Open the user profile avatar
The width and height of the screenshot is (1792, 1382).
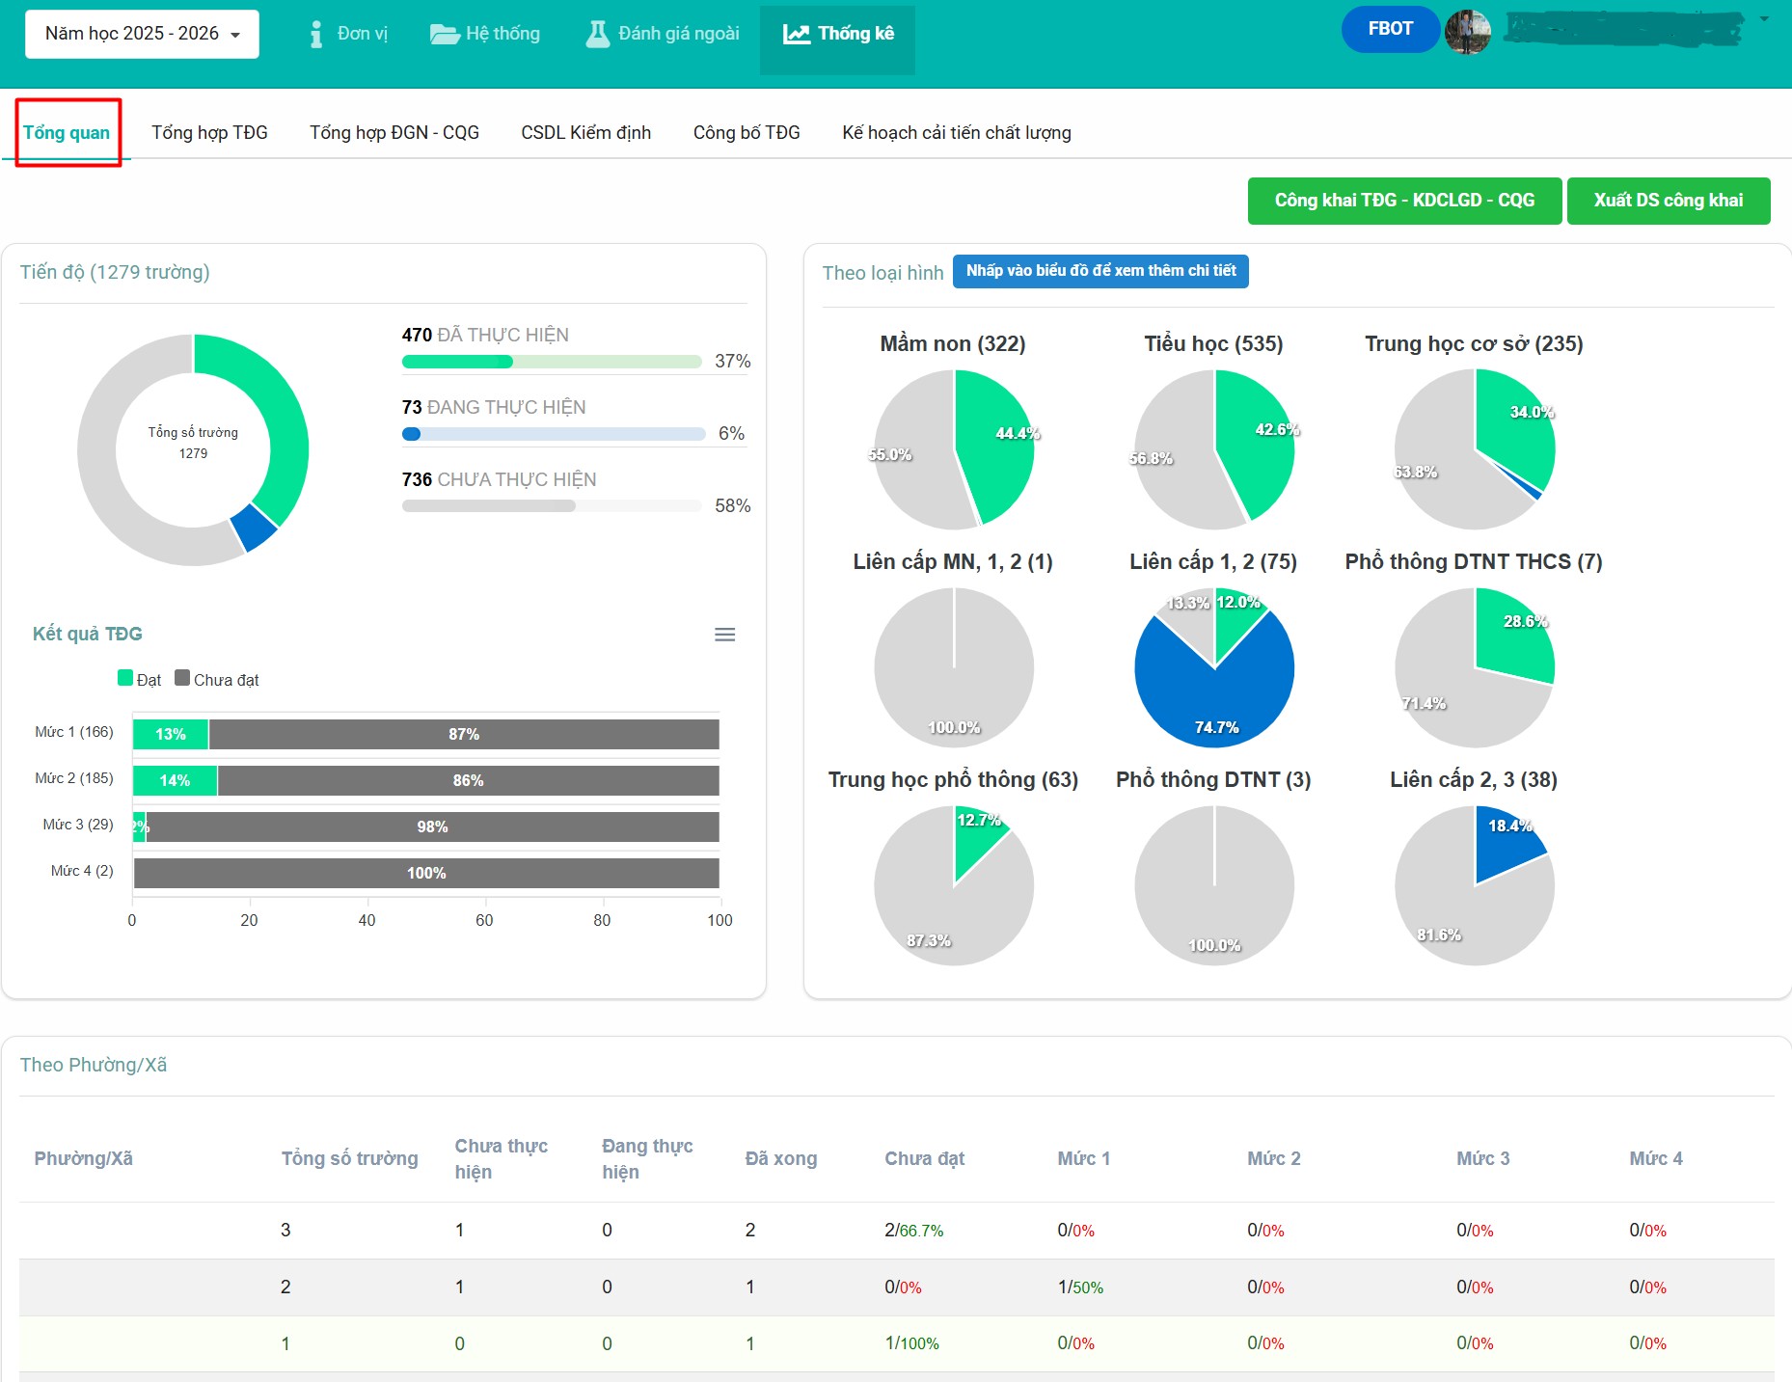click(x=1467, y=32)
